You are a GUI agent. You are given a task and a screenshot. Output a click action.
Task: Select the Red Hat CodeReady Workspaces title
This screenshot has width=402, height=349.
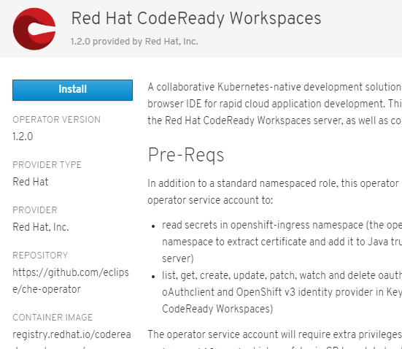click(x=196, y=18)
